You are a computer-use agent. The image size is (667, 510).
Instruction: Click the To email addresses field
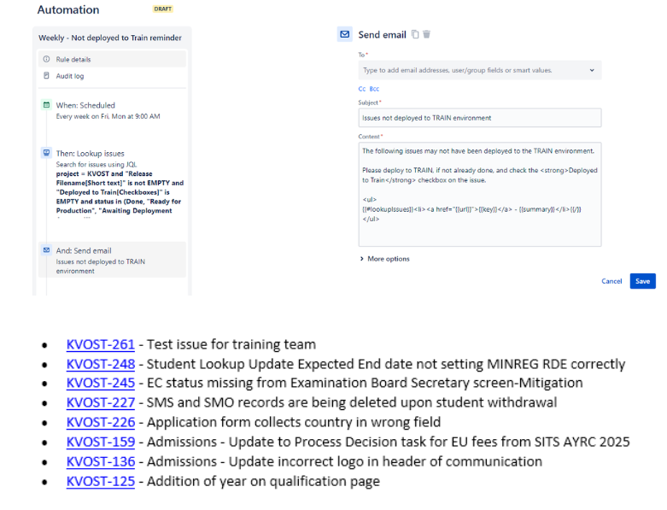pos(480,70)
